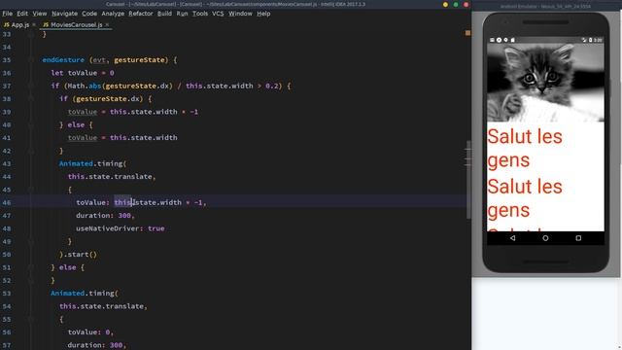622x350 pixels.
Task: Open the Analyze menu
Action: click(x=113, y=14)
